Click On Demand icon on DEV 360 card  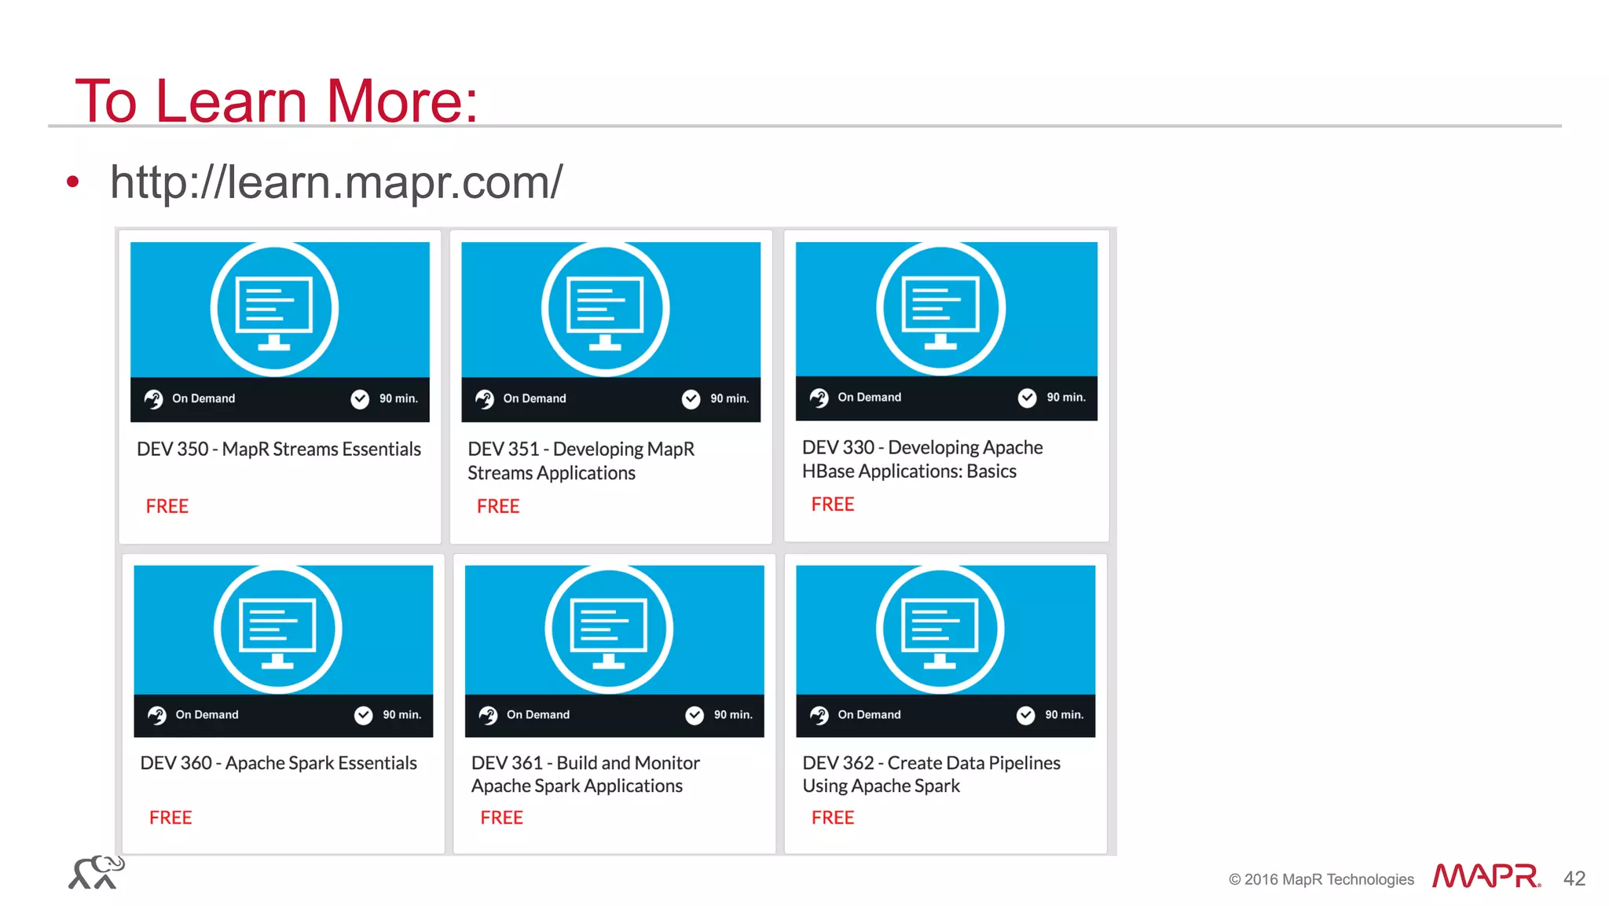[157, 715]
